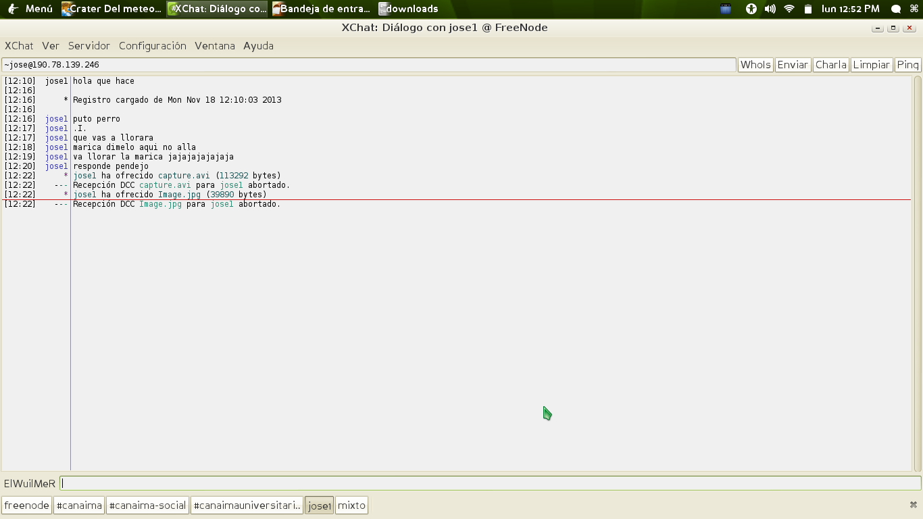Click the WhoIs button
Viewport: 923px width, 519px height.
[755, 65]
